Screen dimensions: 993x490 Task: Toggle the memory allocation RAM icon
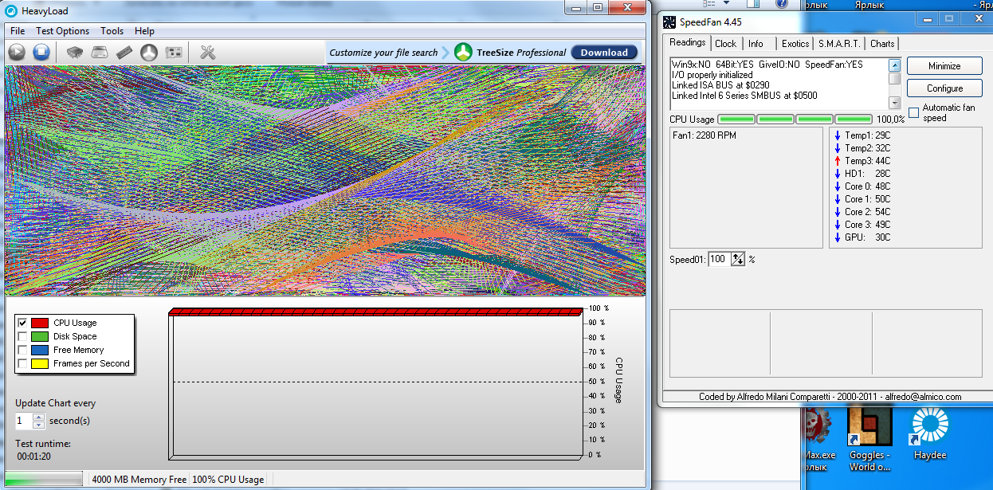click(124, 53)
